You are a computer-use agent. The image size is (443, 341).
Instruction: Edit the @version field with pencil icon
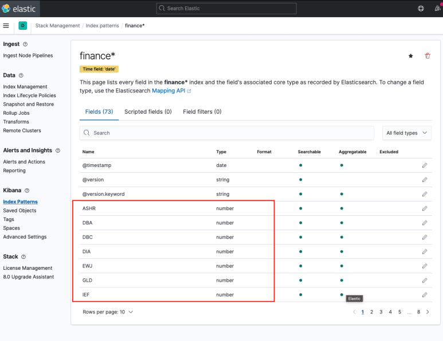pos(425,180)
